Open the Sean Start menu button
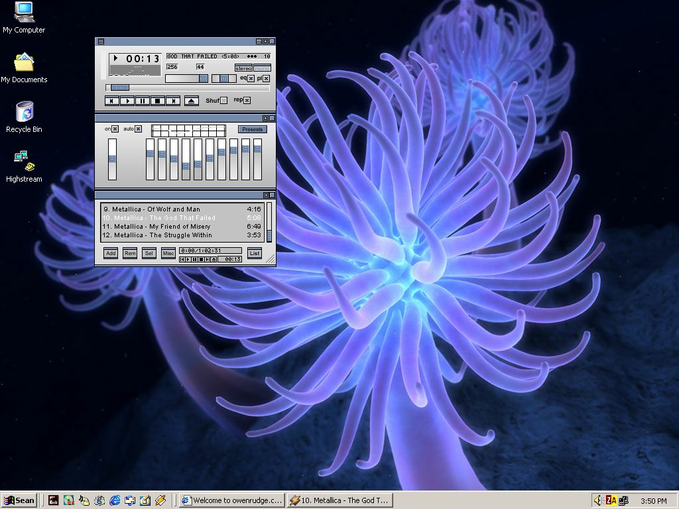 point(19,500)
